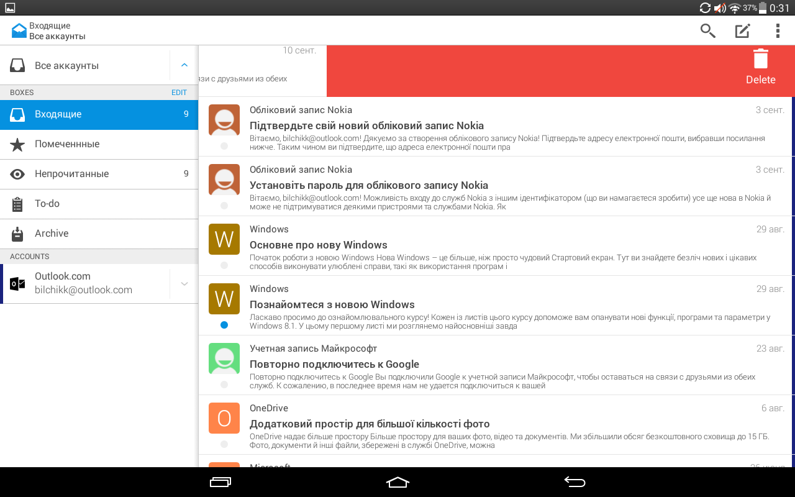Tap the bilchikk@outlook.com address
Image resolution: width=795 pixels, height=497 pixels.
83,290
